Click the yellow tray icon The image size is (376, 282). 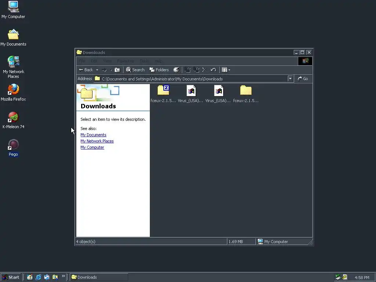pos(345,277)
